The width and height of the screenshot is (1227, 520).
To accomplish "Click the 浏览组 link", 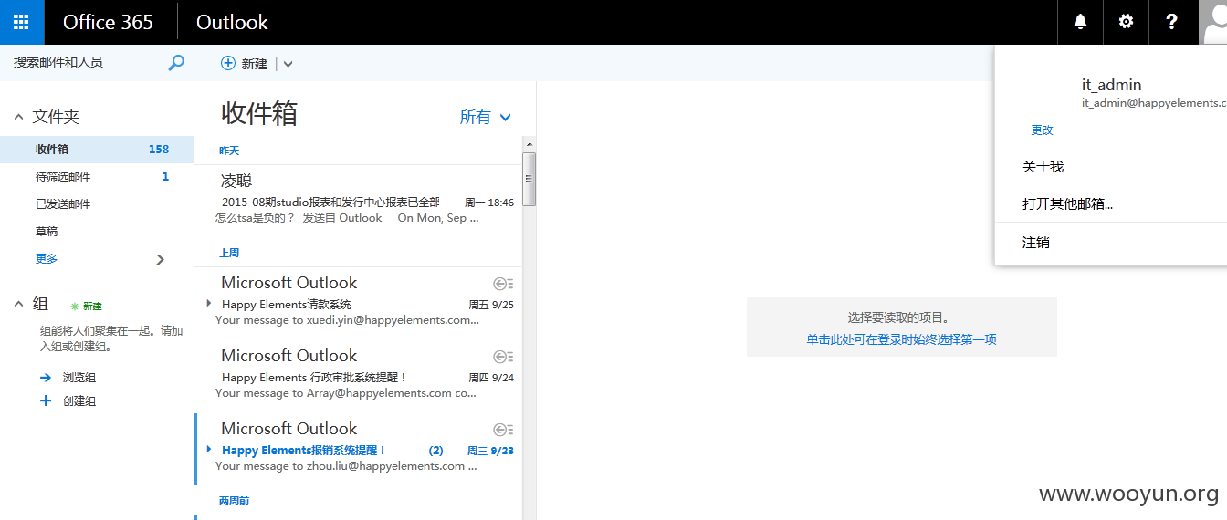I will point(79,378).
